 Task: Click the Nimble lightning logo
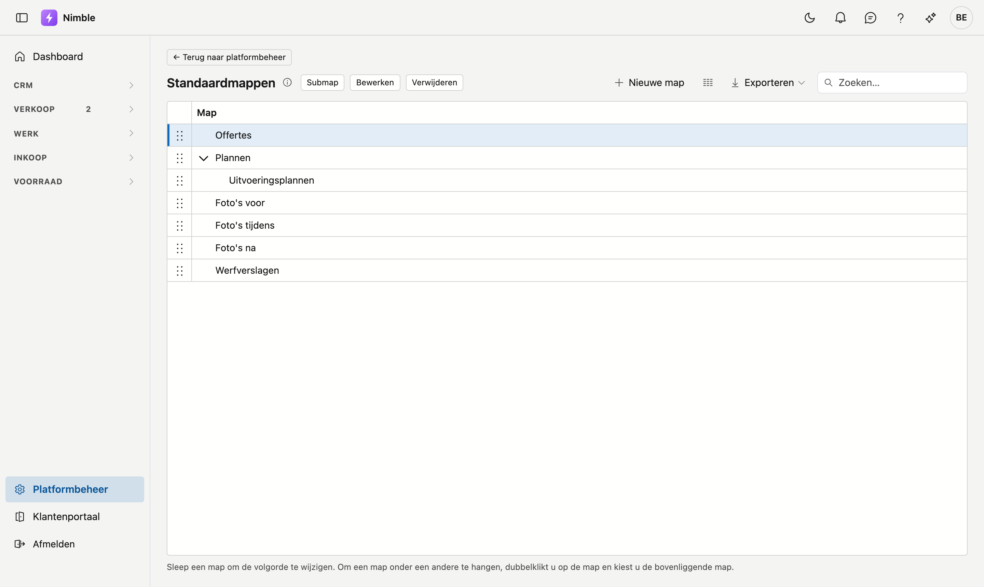49,18
